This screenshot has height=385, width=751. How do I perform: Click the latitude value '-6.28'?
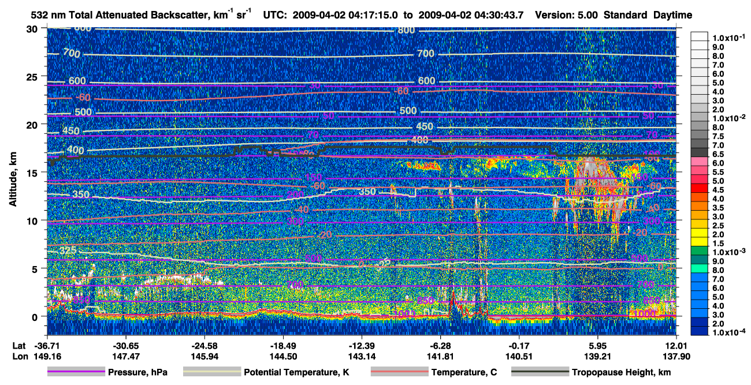440,345
